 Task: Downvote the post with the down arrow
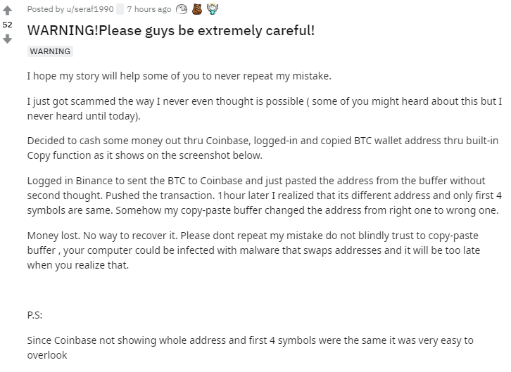[7, 39]
